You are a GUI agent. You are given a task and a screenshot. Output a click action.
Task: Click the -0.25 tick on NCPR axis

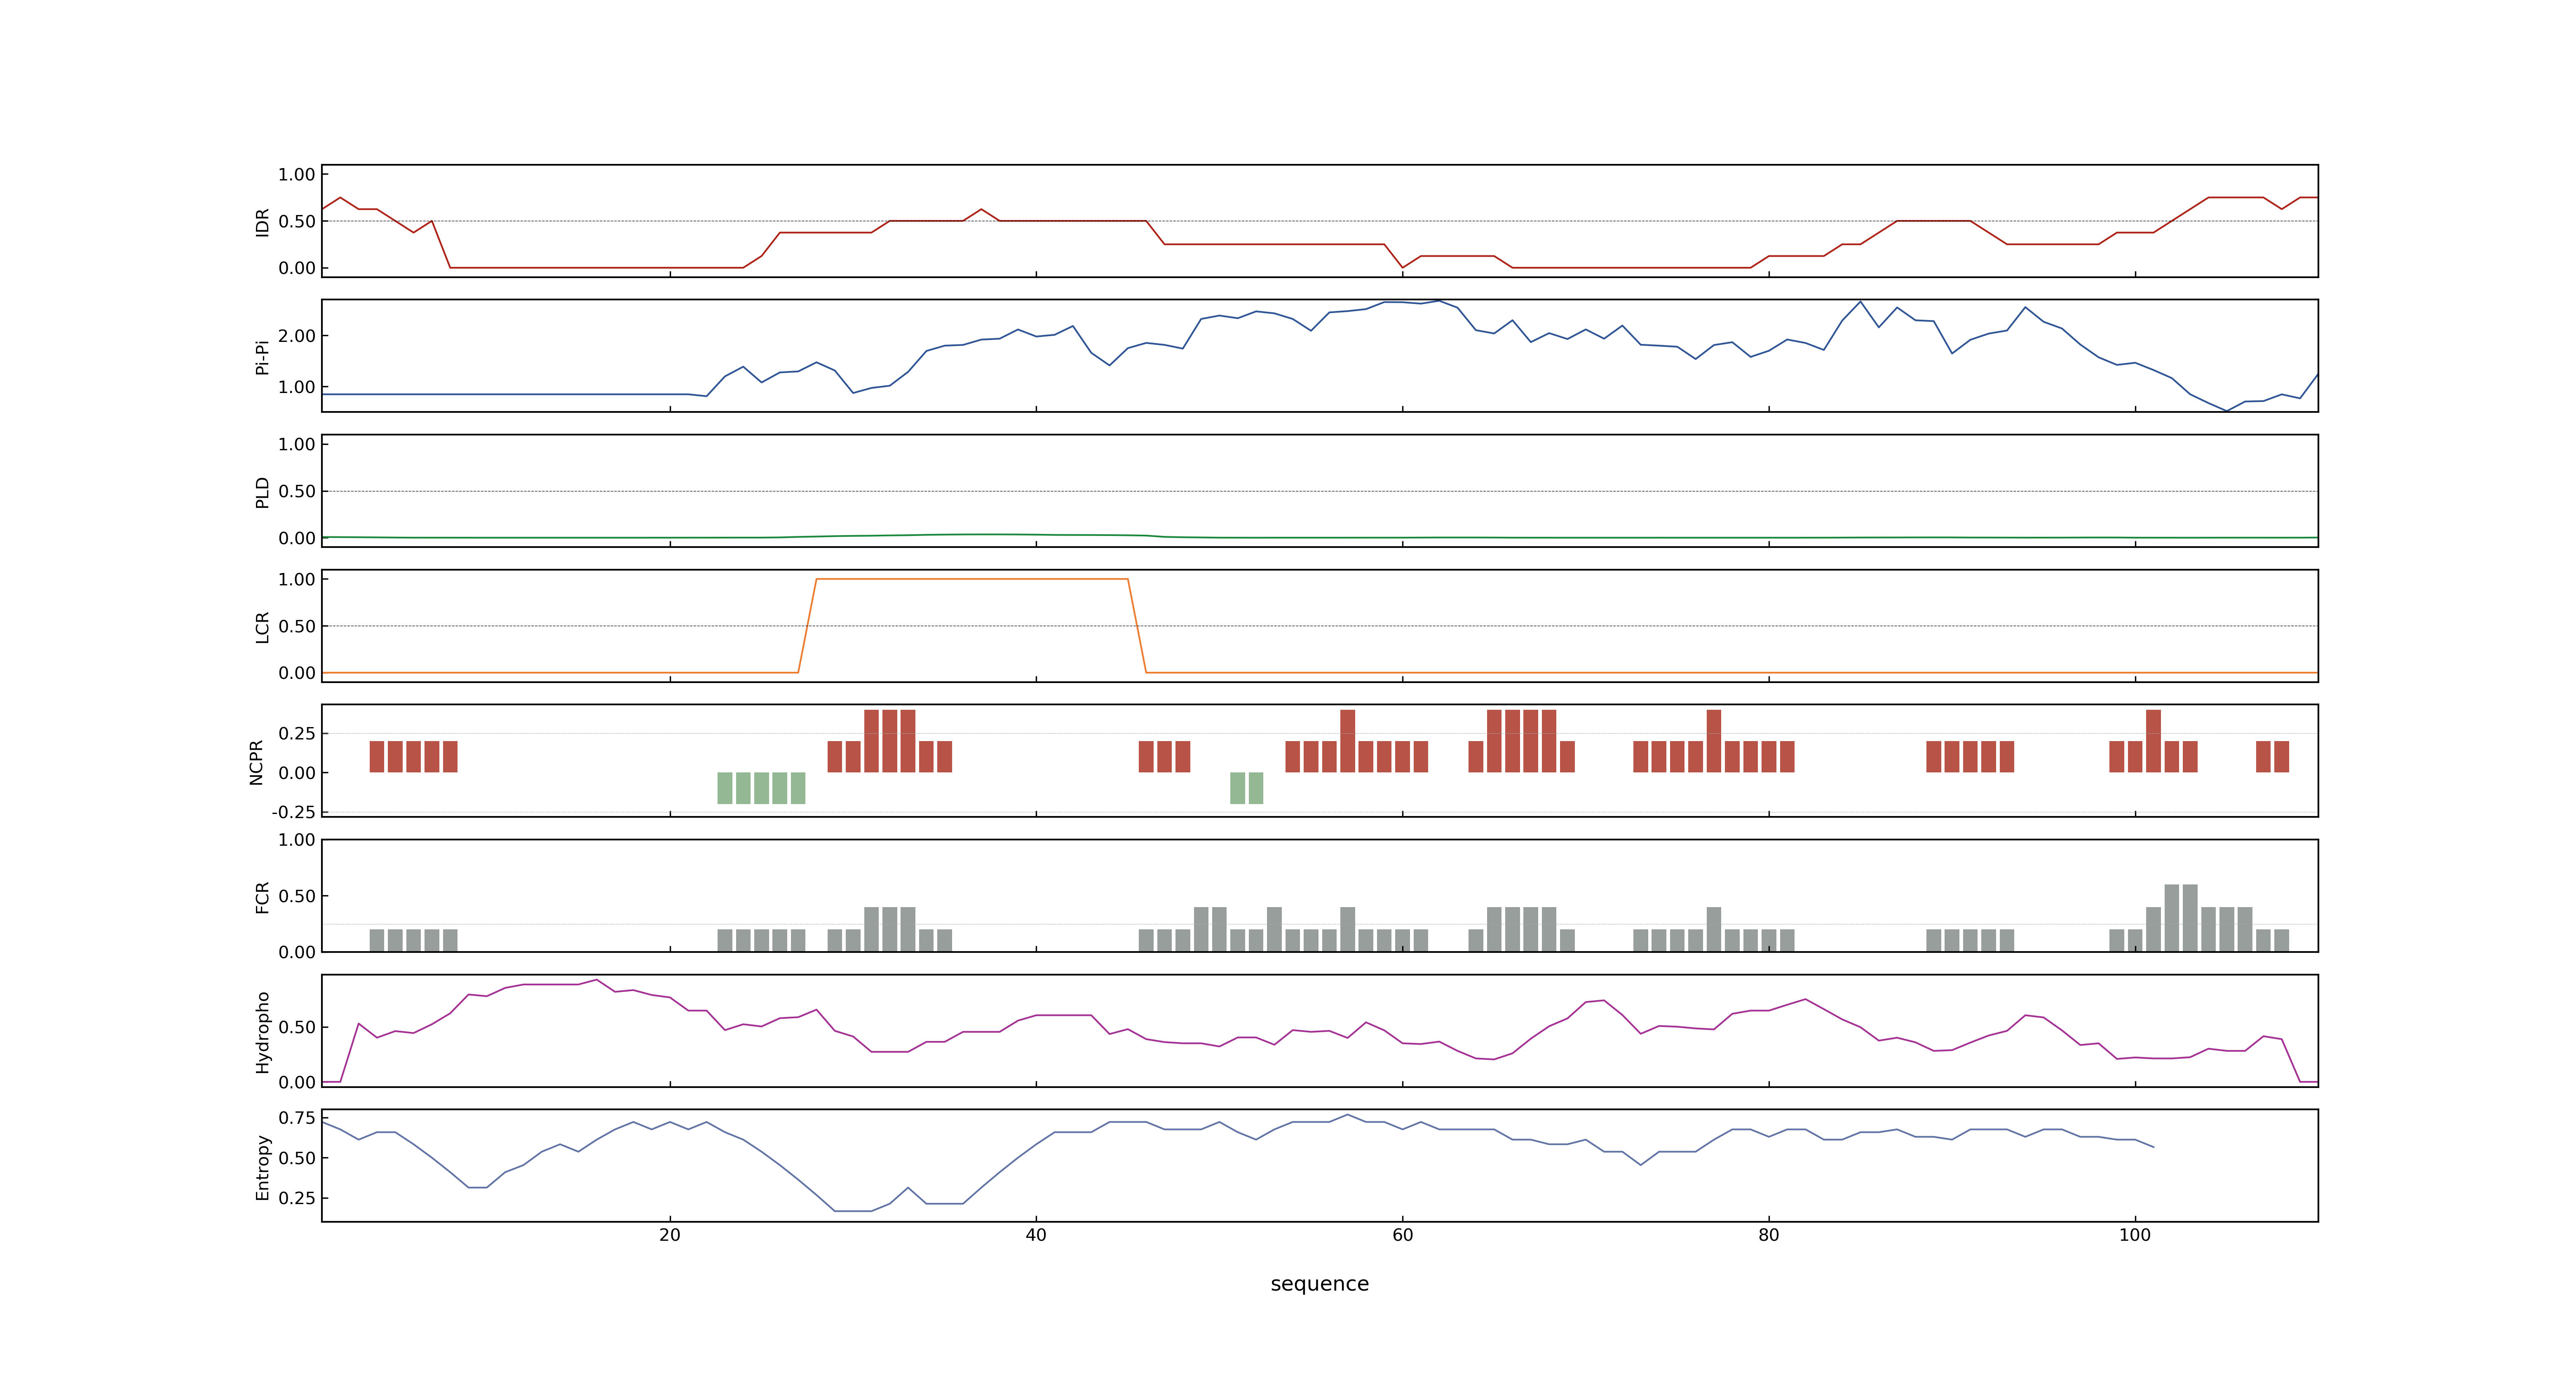pos(293,812)
